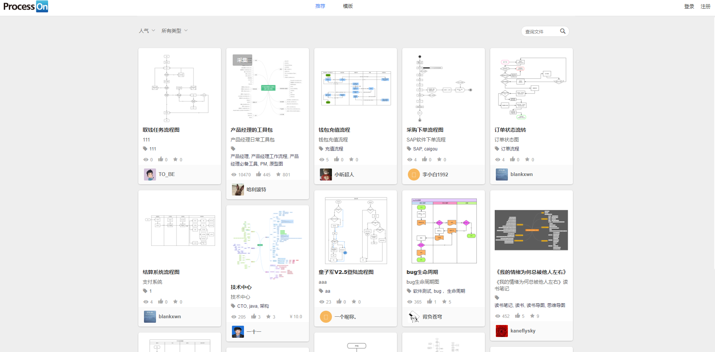Click the like icon on 技术中心

pyautogui.click(x=254, y=316)
